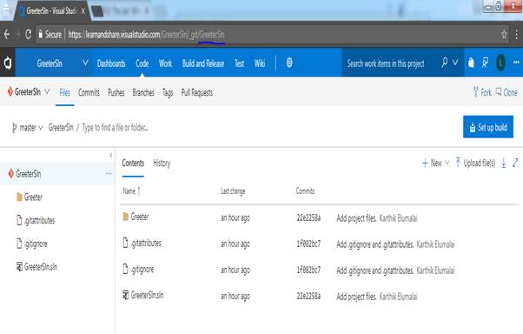This screenshot has width=523, height=334.
Task: Select the Greeter folder name in tree
Action: click(x=33, y=197)
